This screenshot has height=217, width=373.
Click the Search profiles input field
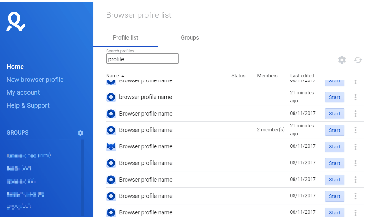(x=142, y=59)
